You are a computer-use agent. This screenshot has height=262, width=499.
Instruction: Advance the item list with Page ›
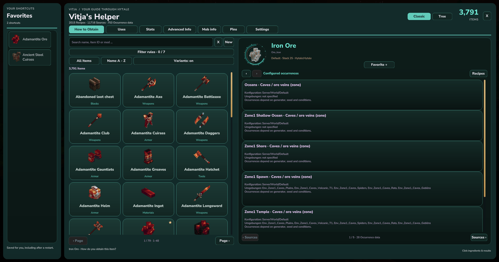pyautogui.click(x=224, y=241)
